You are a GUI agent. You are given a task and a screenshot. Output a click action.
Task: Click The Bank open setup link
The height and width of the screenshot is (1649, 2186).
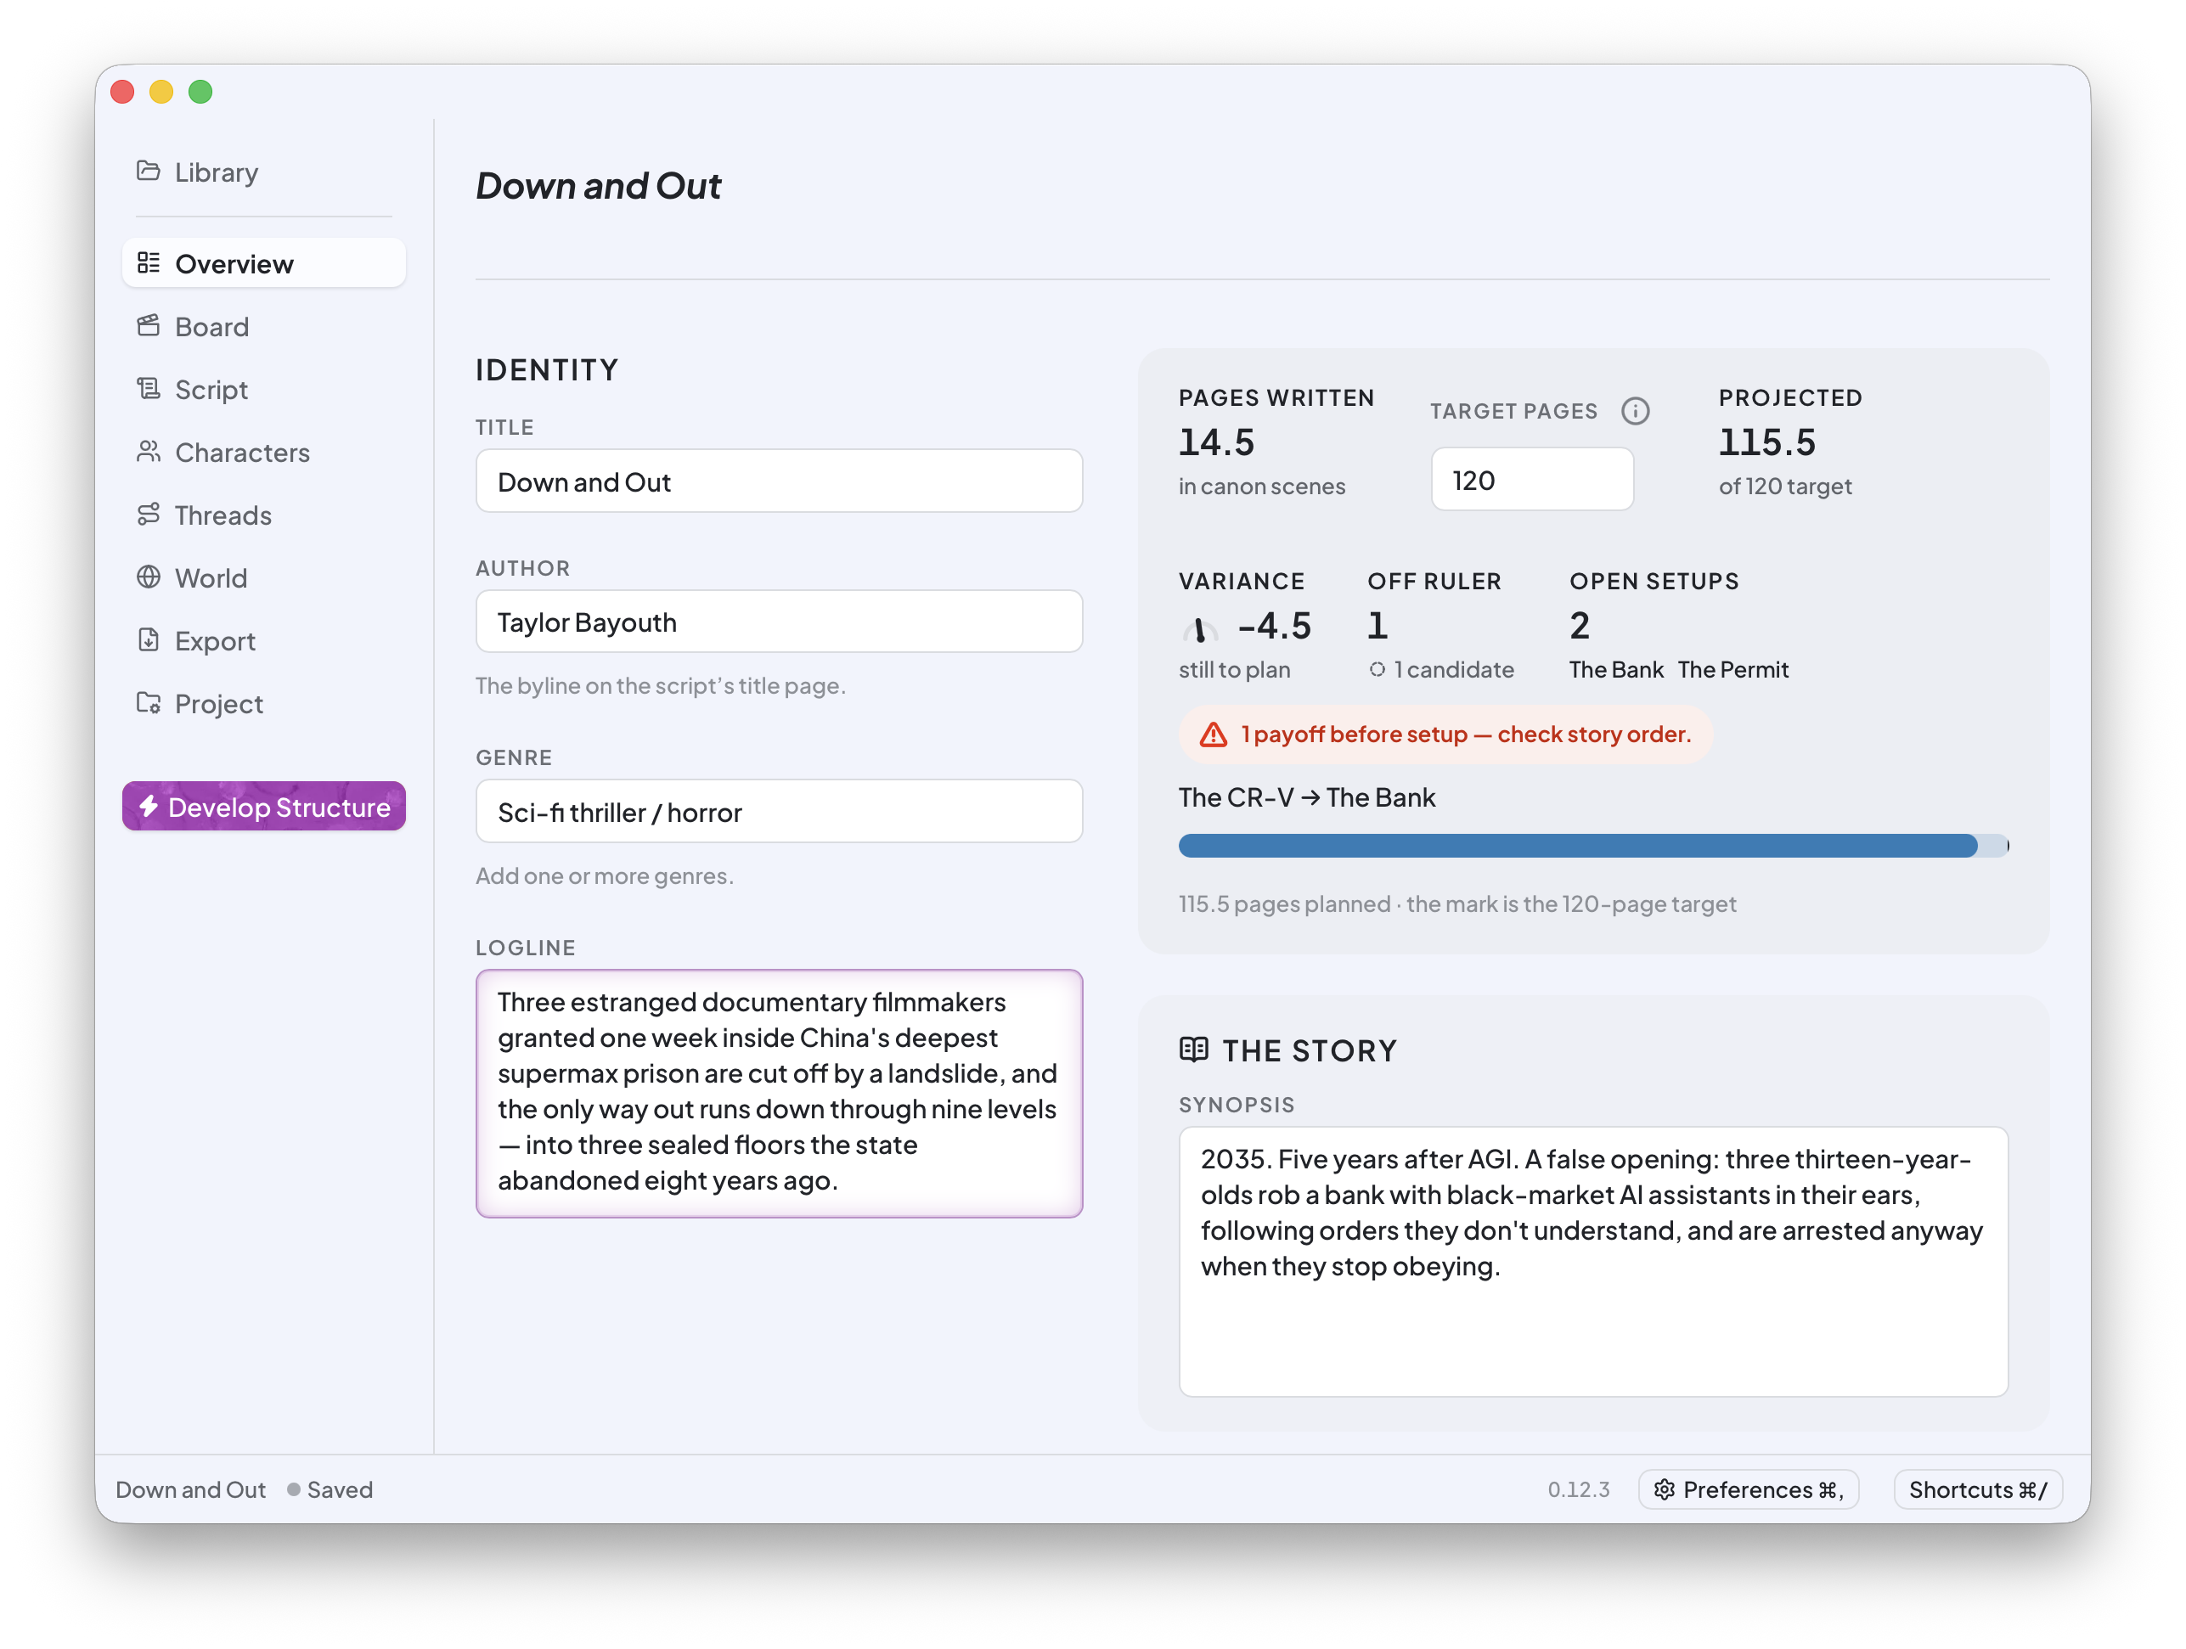(1616, 670)
